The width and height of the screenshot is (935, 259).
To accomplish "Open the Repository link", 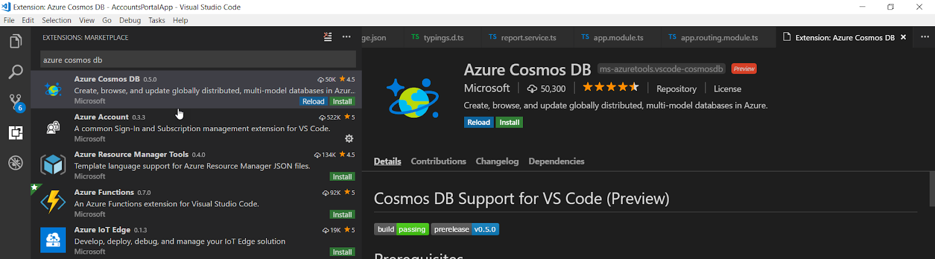I will tap(676, 89).
